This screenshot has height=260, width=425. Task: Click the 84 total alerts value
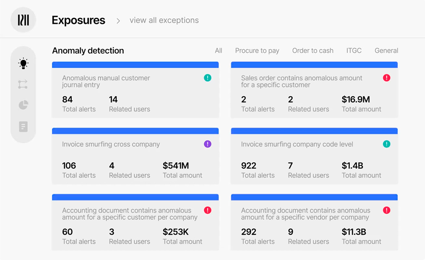[67, 99]
